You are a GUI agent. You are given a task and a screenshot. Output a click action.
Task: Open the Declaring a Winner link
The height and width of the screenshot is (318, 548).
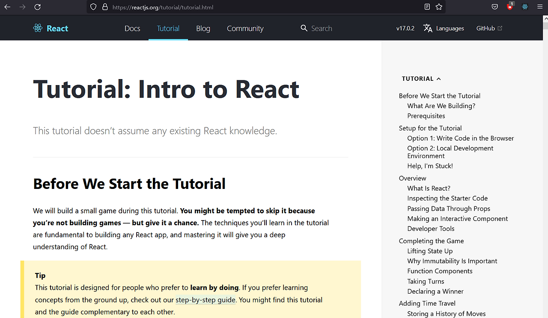tap(435, 291)
